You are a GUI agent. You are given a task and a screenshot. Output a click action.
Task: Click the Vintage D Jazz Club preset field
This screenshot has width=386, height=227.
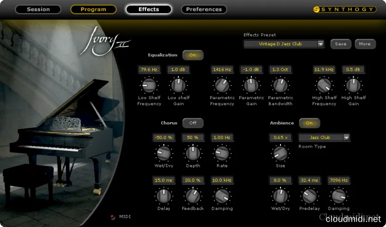coord(280,44)
